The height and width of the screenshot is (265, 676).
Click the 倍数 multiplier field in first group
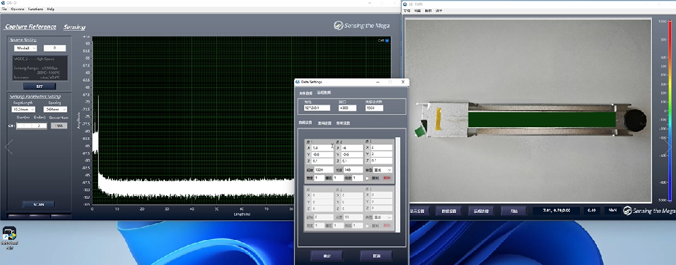358,178
